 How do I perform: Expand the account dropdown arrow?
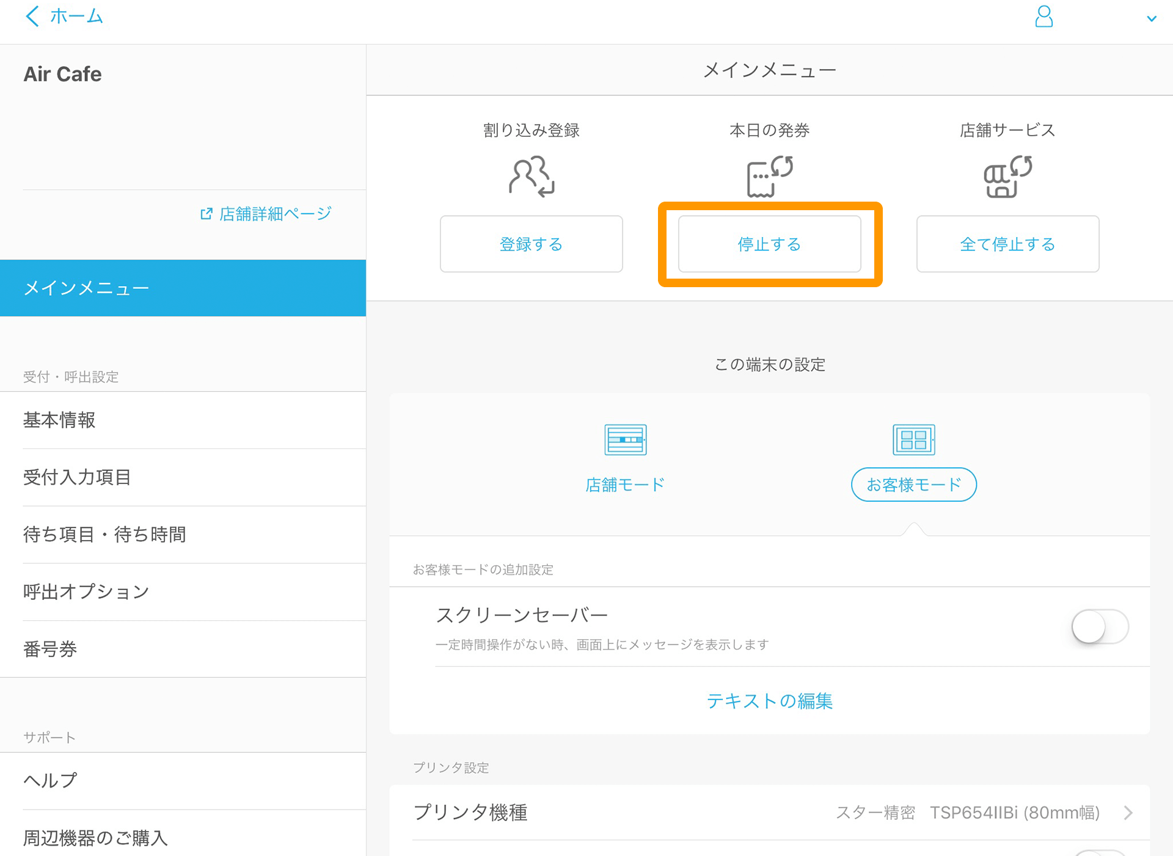(1152, 18)
